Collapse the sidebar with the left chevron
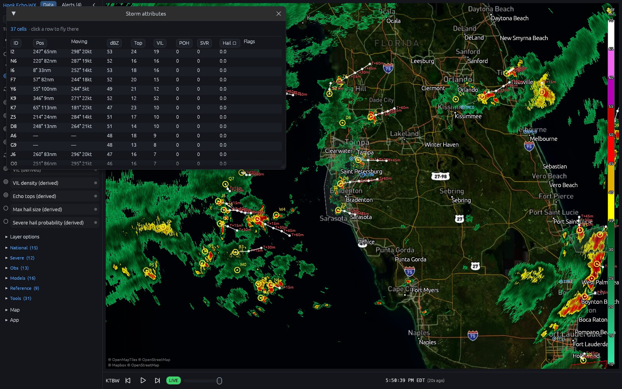The width and height of the screenshot is (622, 389). pyautogui.click(x=94, y=5)
